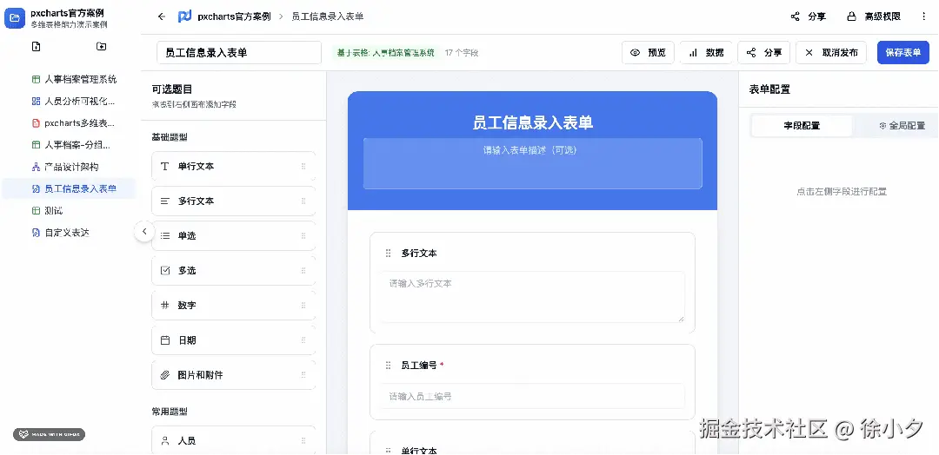The image size is (939, 455).
Task: Open the 测试 table item
Action: tap(69, 210)
